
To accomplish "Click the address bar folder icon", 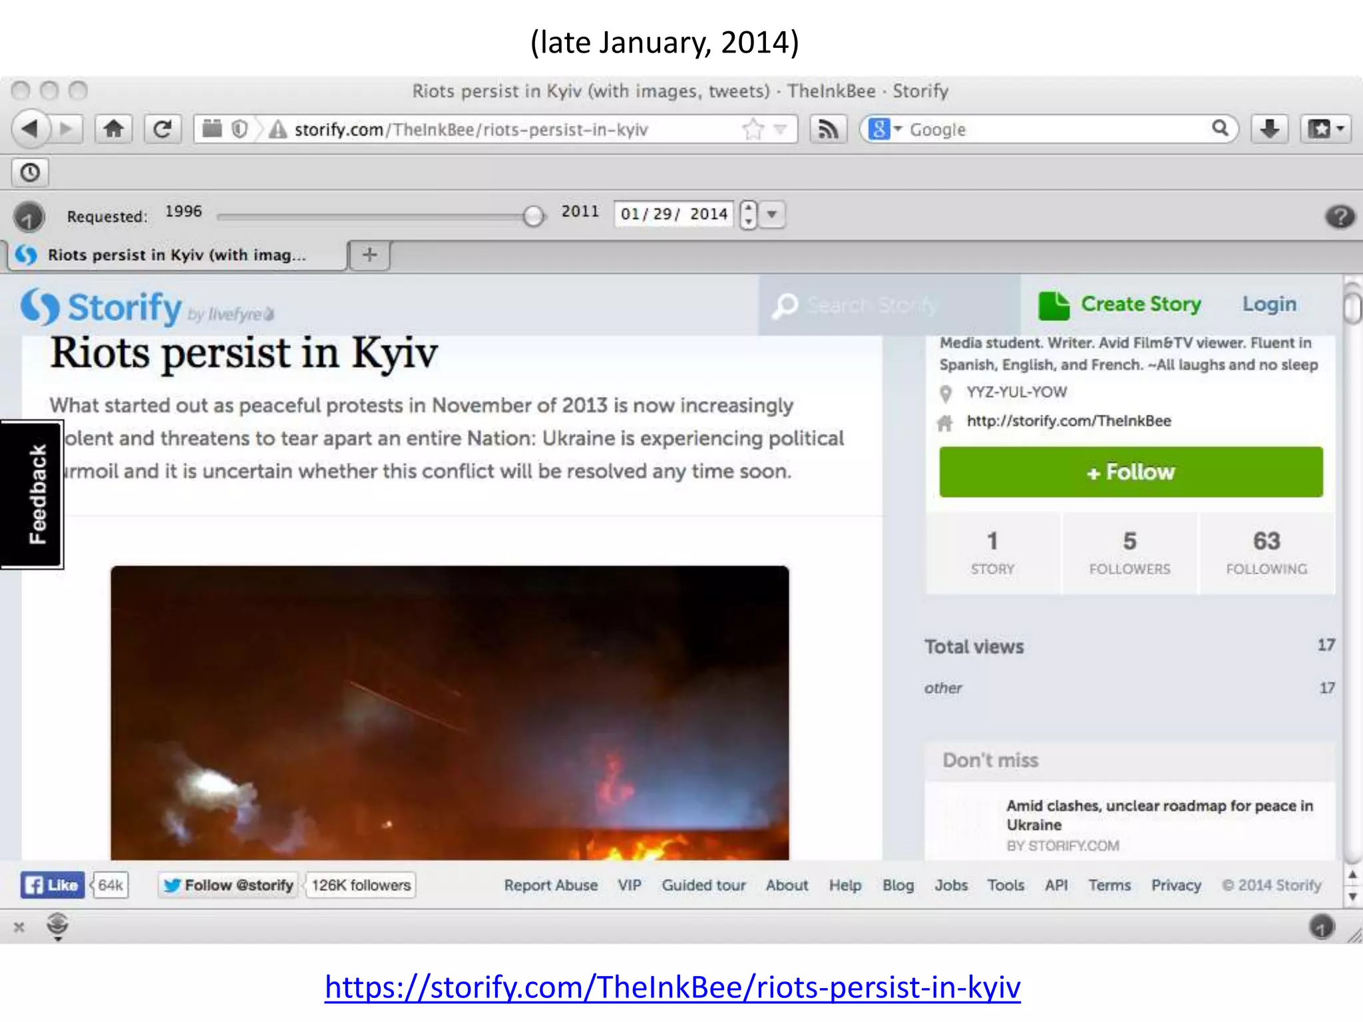I will 212,128.
